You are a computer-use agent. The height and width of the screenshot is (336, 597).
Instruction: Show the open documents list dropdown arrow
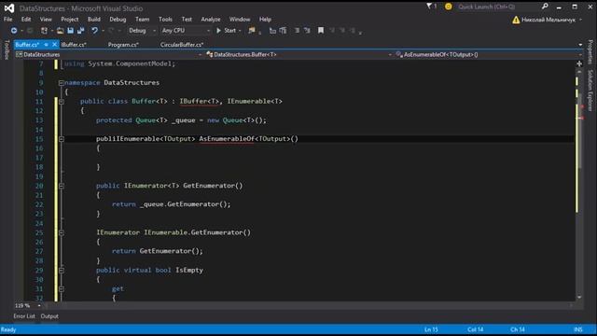pyautogui.click(x=580, y=45)
